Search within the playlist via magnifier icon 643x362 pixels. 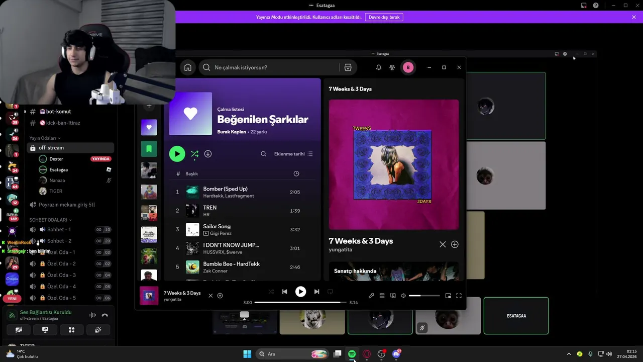click(x=263, y=154)
